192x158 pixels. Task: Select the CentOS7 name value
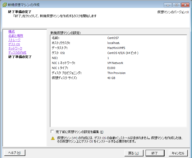coord(113,38)
